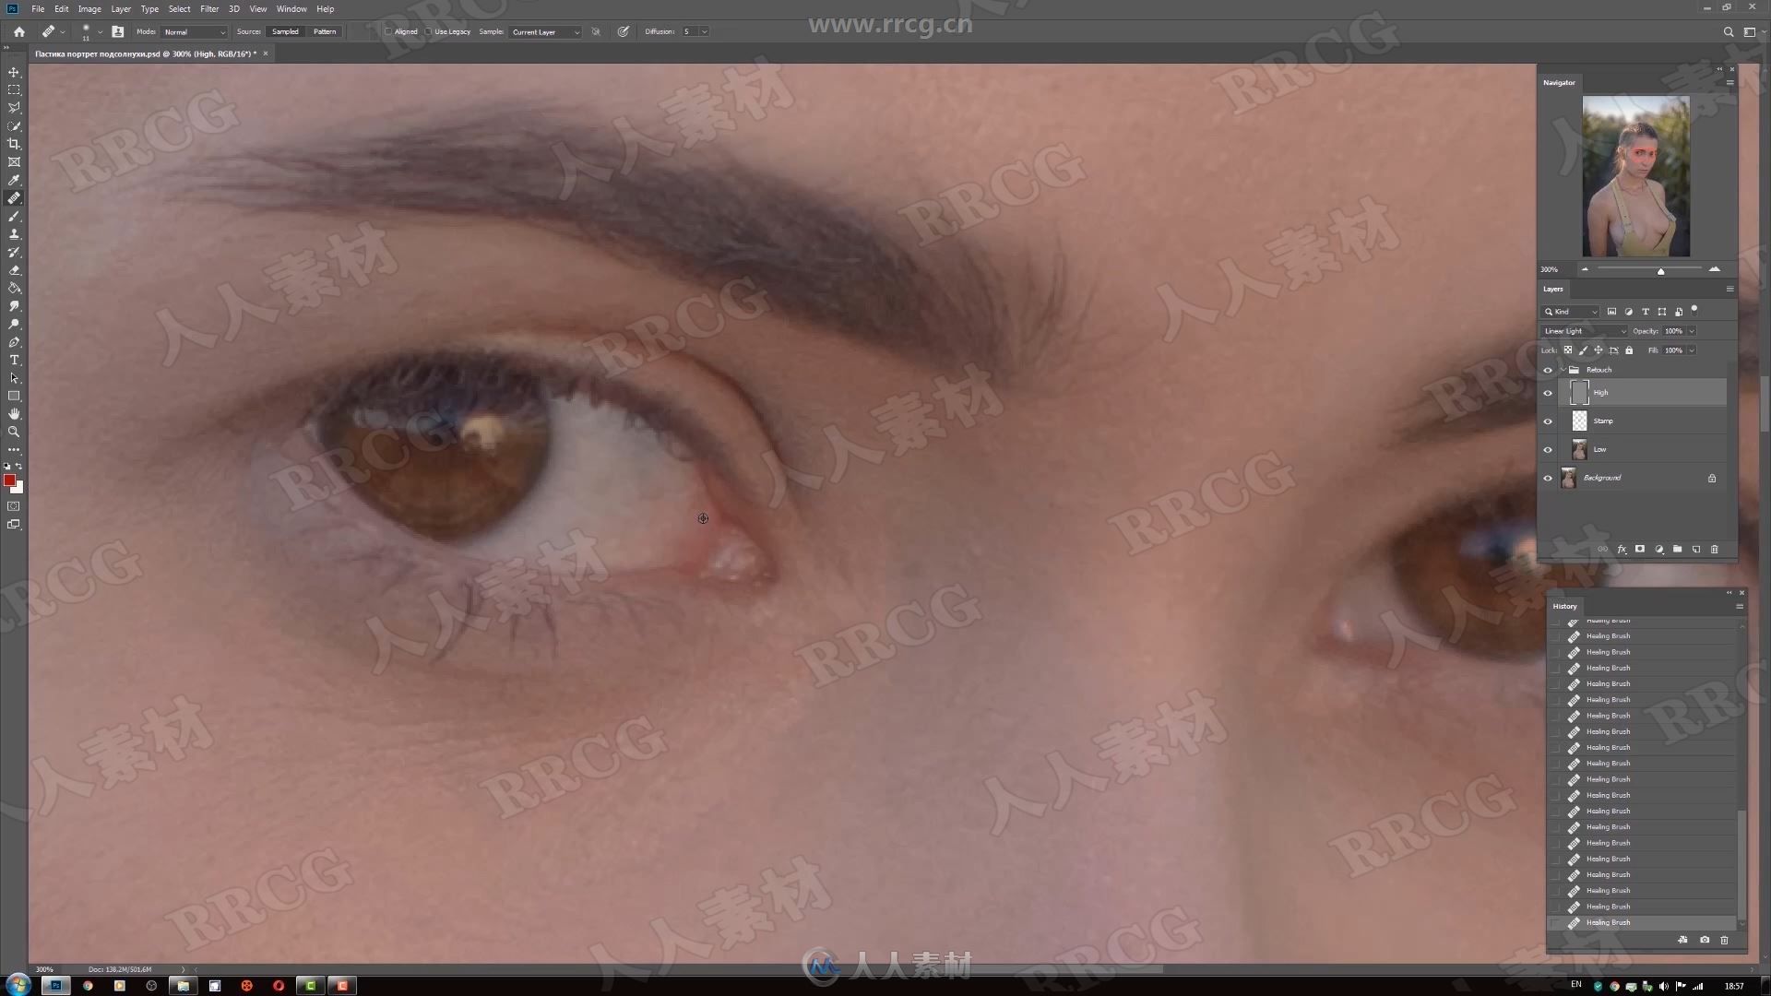
Task: Set source to Pattern
Action: click(325, 31)
